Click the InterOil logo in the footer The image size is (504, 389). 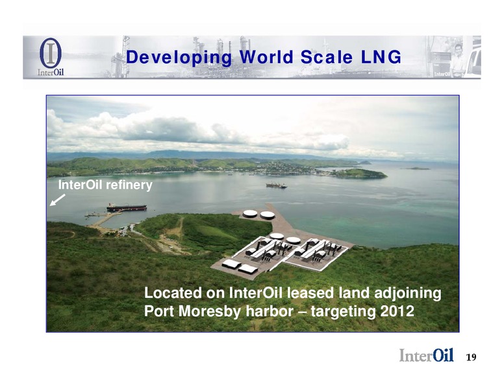point(426,355)
